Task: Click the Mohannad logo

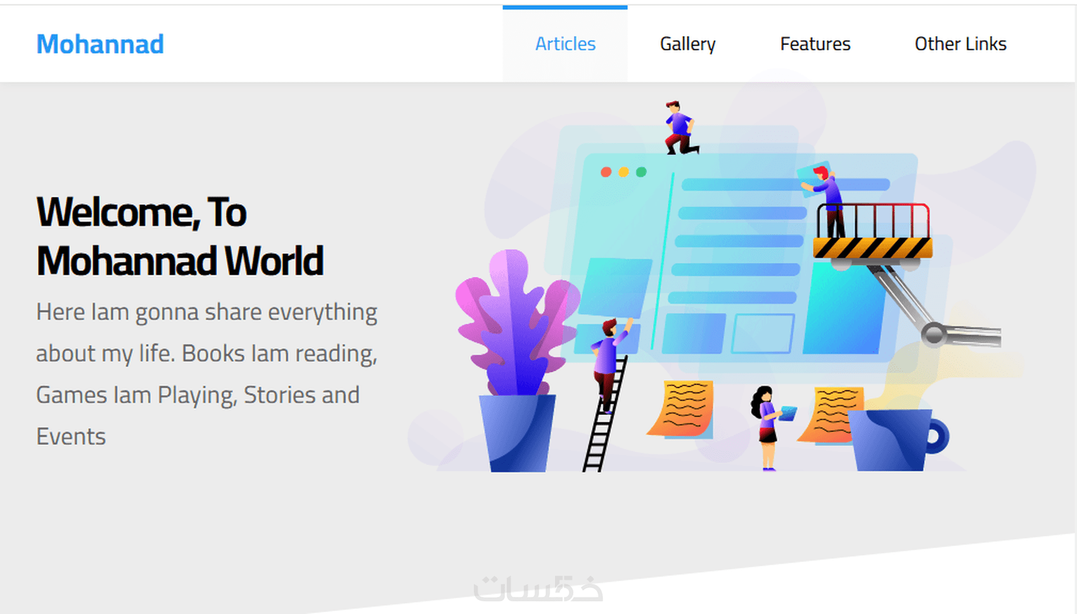Action: click(x=99, y=44)
